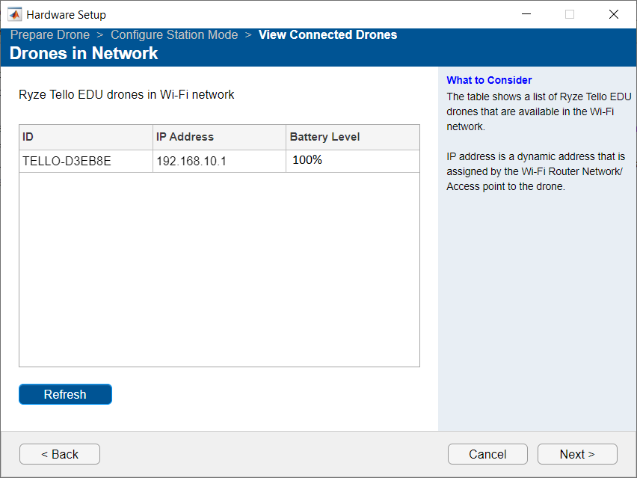Click the Drones in Network page title
This screenshot has height=478, width=637.
[84, 53]
